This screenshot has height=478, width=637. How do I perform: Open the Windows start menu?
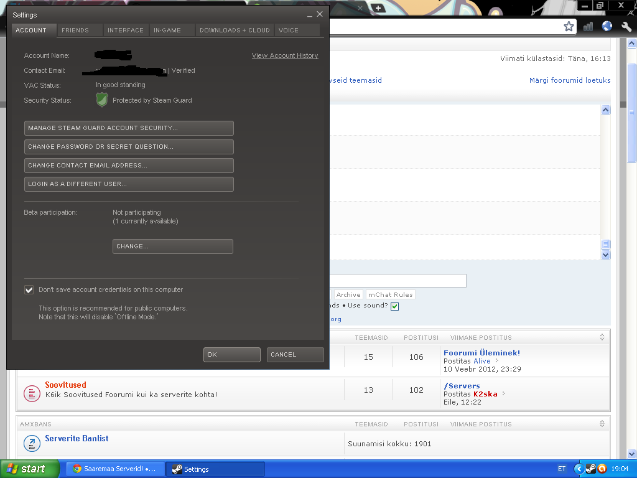pos(30,469)
